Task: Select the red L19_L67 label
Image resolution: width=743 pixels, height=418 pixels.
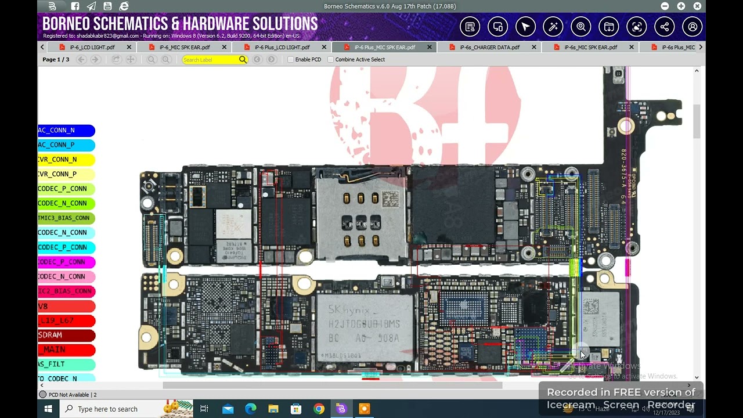Action: click(x=66, y=320)
